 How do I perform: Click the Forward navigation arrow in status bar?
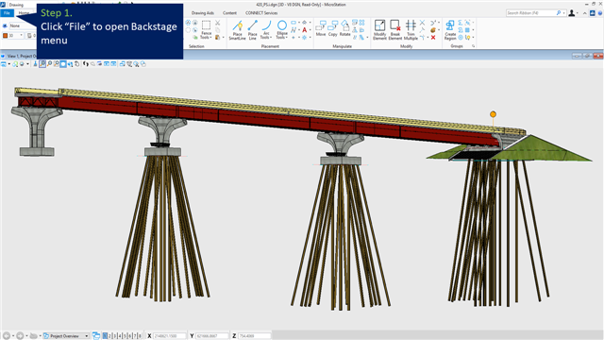tap(20, 336)
